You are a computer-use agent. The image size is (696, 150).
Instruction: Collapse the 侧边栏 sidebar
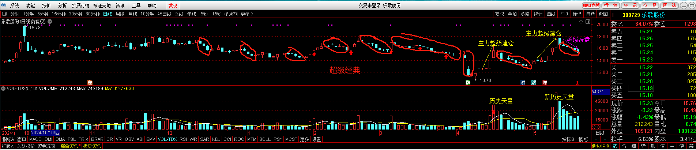(x=601, y=146)
